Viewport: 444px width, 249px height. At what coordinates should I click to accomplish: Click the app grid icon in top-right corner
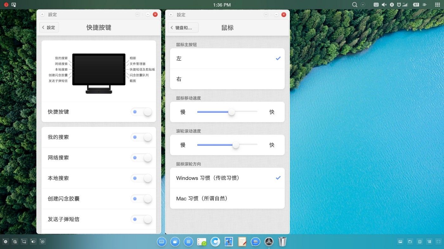pos(438,5)
